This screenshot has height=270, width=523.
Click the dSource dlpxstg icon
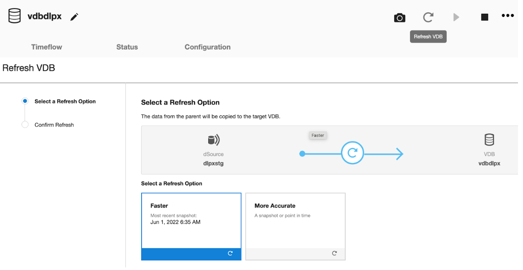tap(213, 140)
